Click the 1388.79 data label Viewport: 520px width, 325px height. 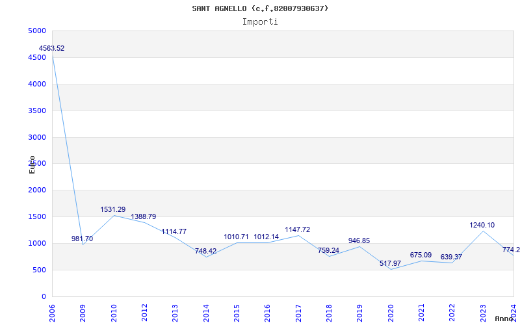point(143,216)
